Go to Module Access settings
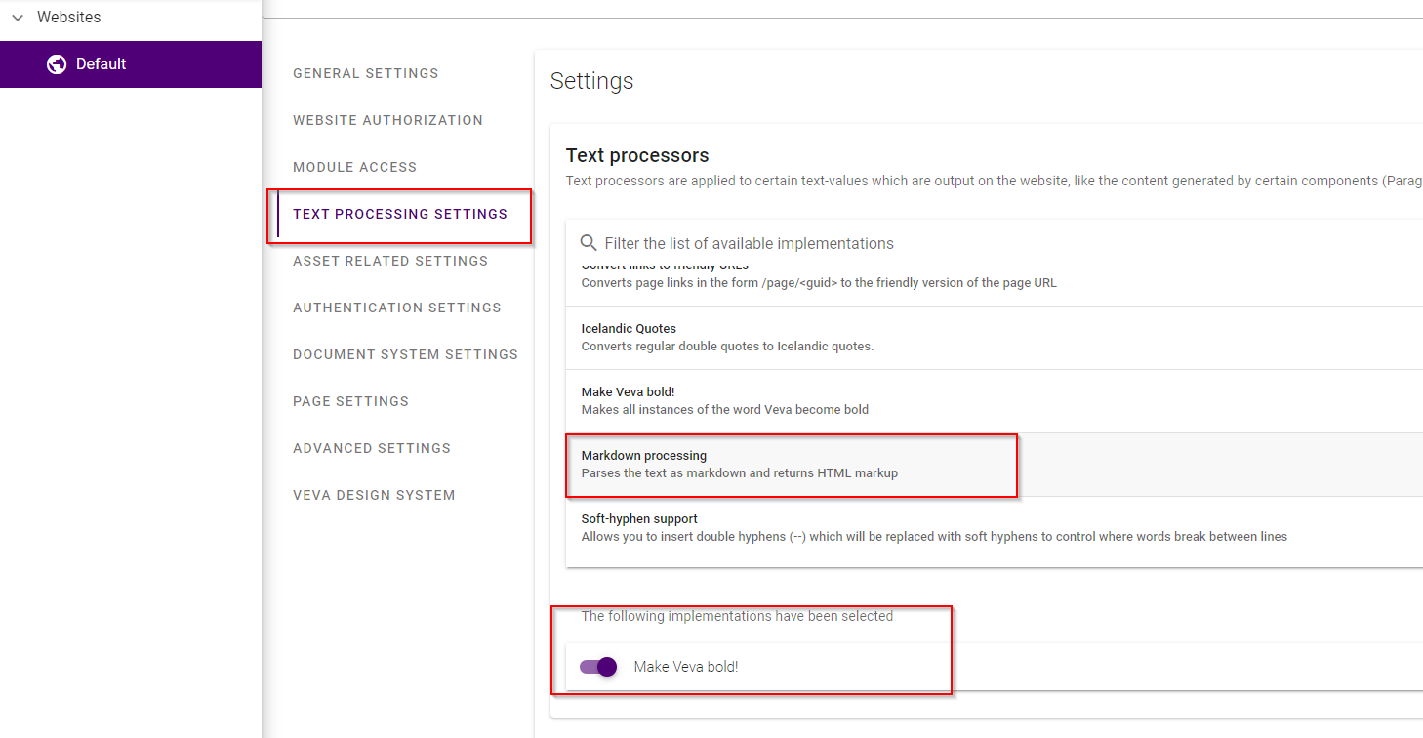This screenshot has height=738, width=1423. point(354,167)
